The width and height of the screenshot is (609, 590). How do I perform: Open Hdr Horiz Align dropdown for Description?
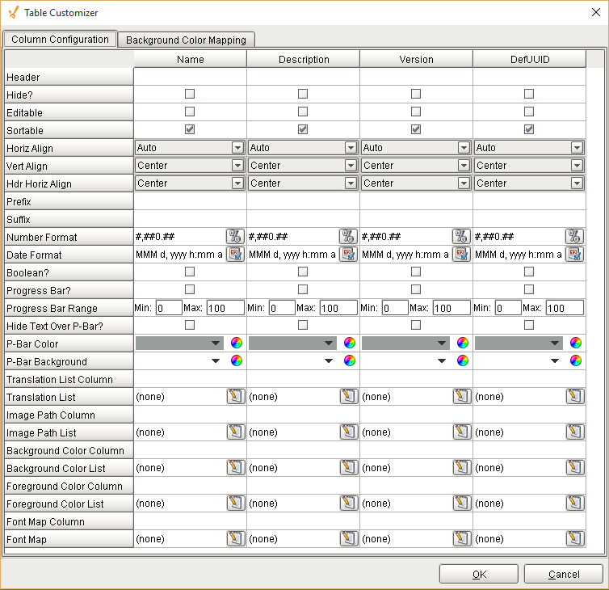pos(351,183)
